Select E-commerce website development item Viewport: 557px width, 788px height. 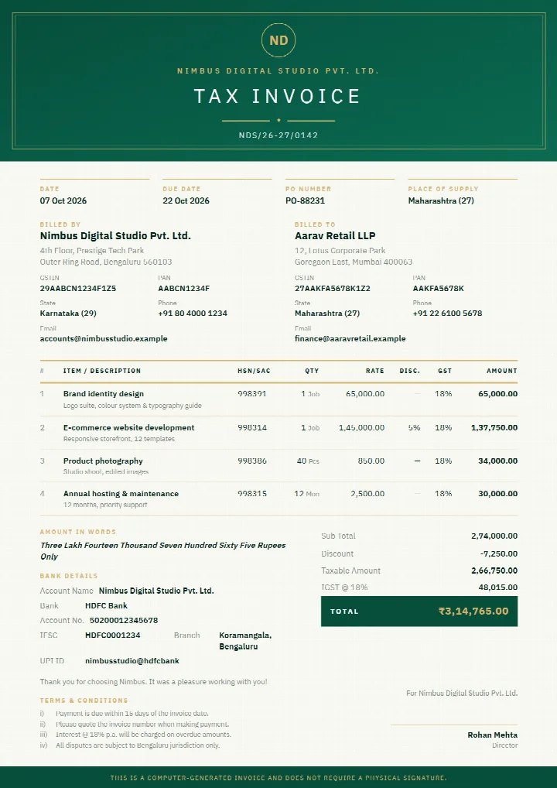click(128, 427)
